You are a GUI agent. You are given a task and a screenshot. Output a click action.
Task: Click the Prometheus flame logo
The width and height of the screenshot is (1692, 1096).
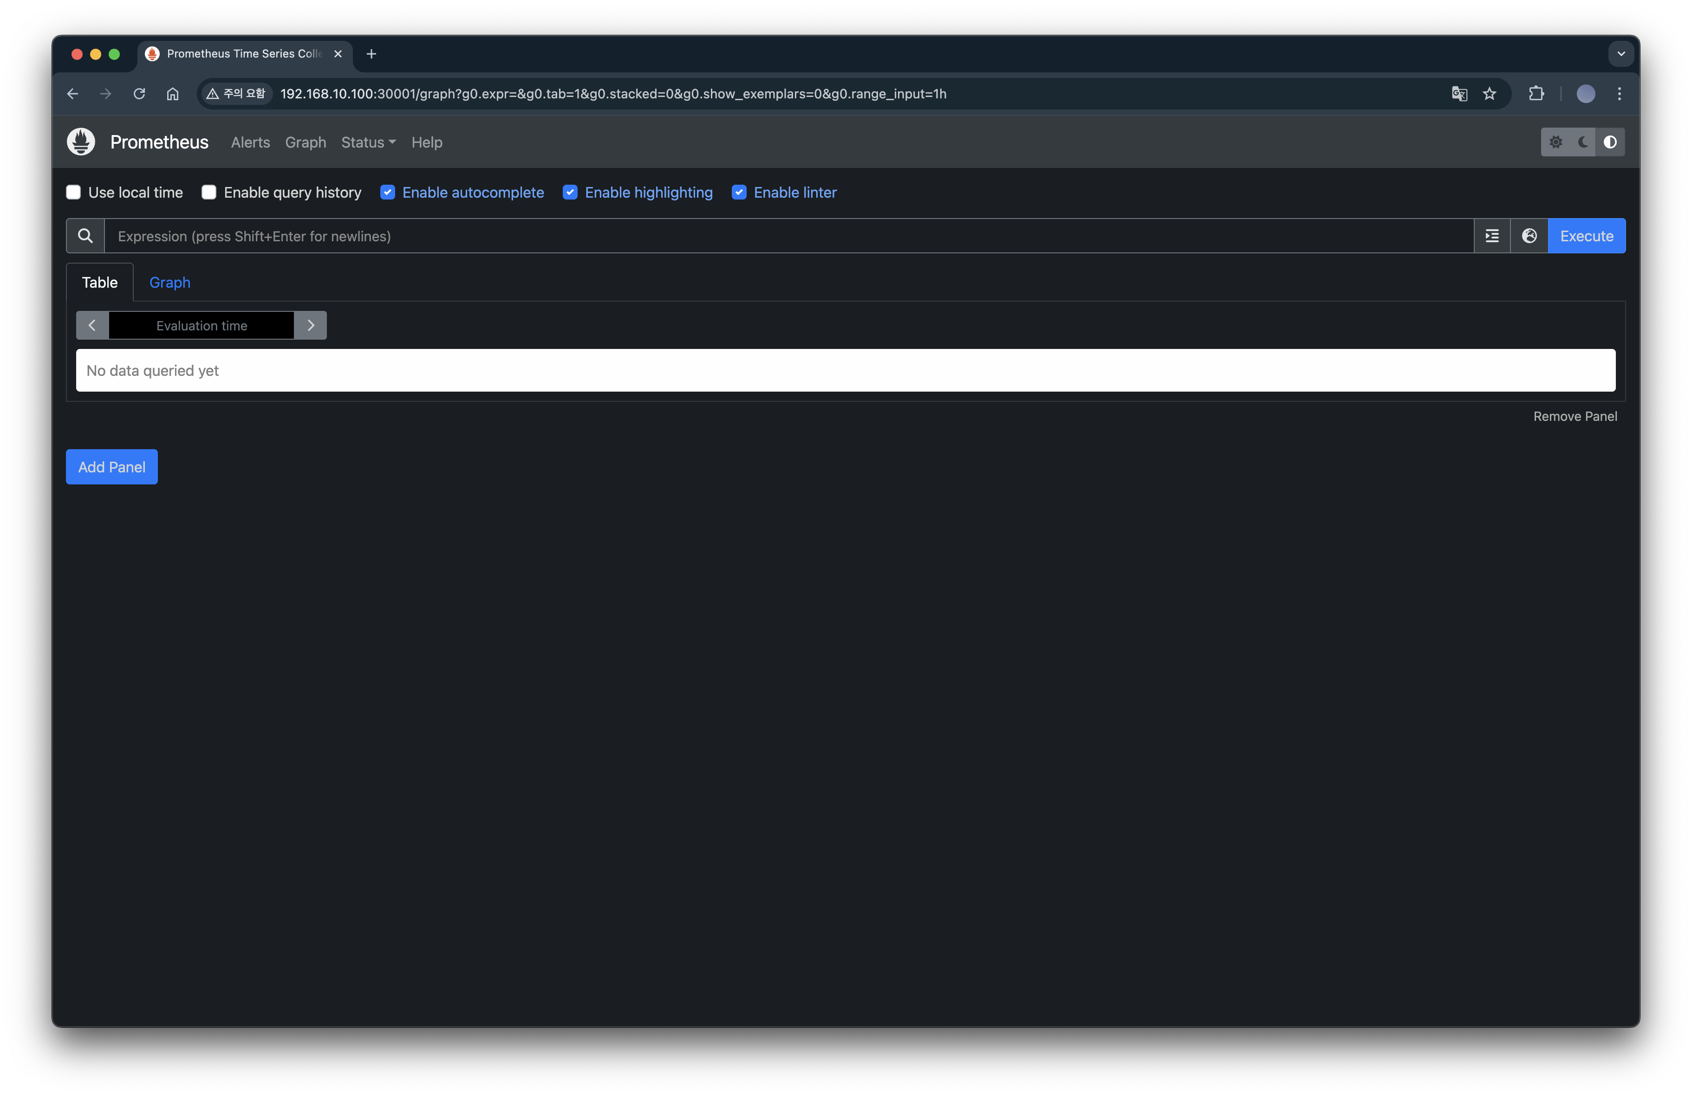coord(81,142)
